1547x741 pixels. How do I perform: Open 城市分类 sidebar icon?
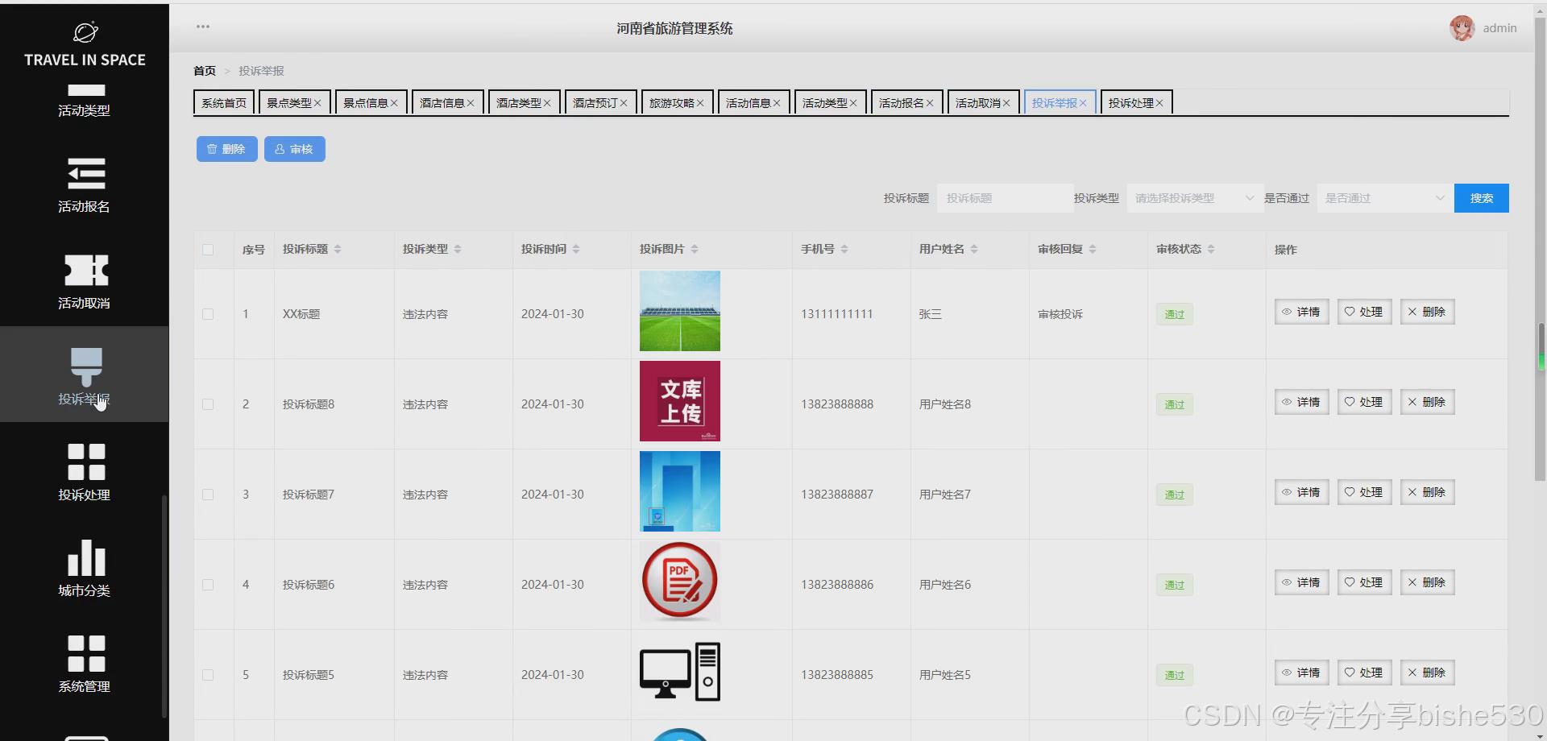(86, 557)
